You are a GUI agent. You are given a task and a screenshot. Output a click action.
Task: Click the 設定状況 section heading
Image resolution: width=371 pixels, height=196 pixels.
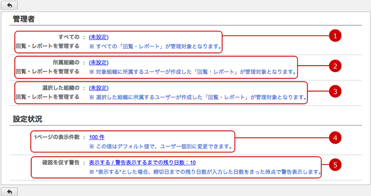tap(28, 119)
